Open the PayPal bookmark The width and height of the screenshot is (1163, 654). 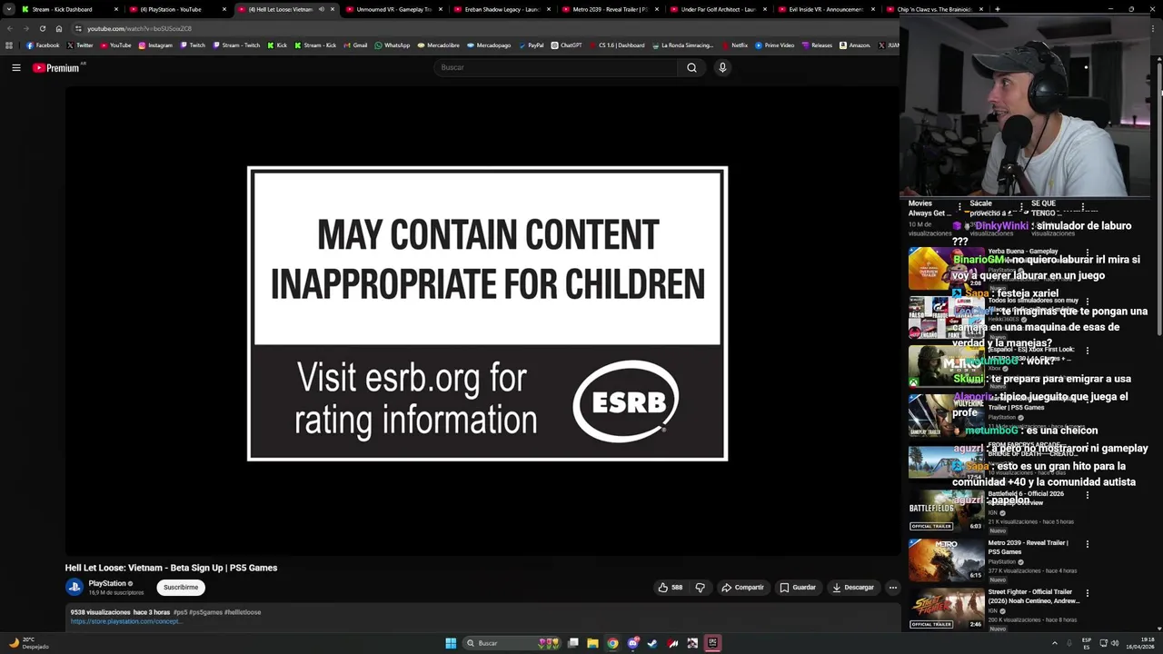pyautogui.click(x=531, y=45)
